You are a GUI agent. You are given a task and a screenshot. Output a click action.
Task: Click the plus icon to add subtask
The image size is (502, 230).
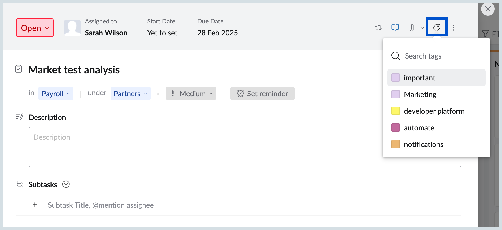(35, 205)
